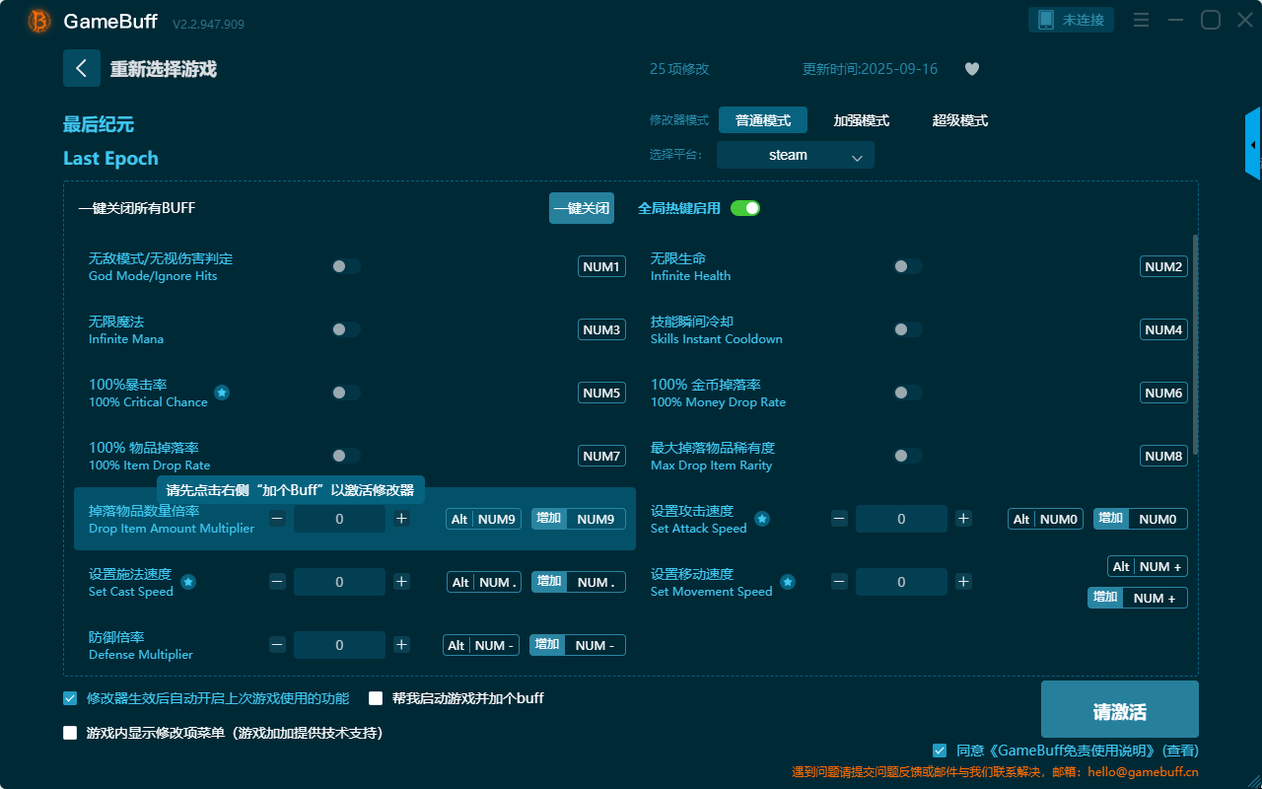Toggle 100% Item Drop Rate switch

(x=346, y=456)
